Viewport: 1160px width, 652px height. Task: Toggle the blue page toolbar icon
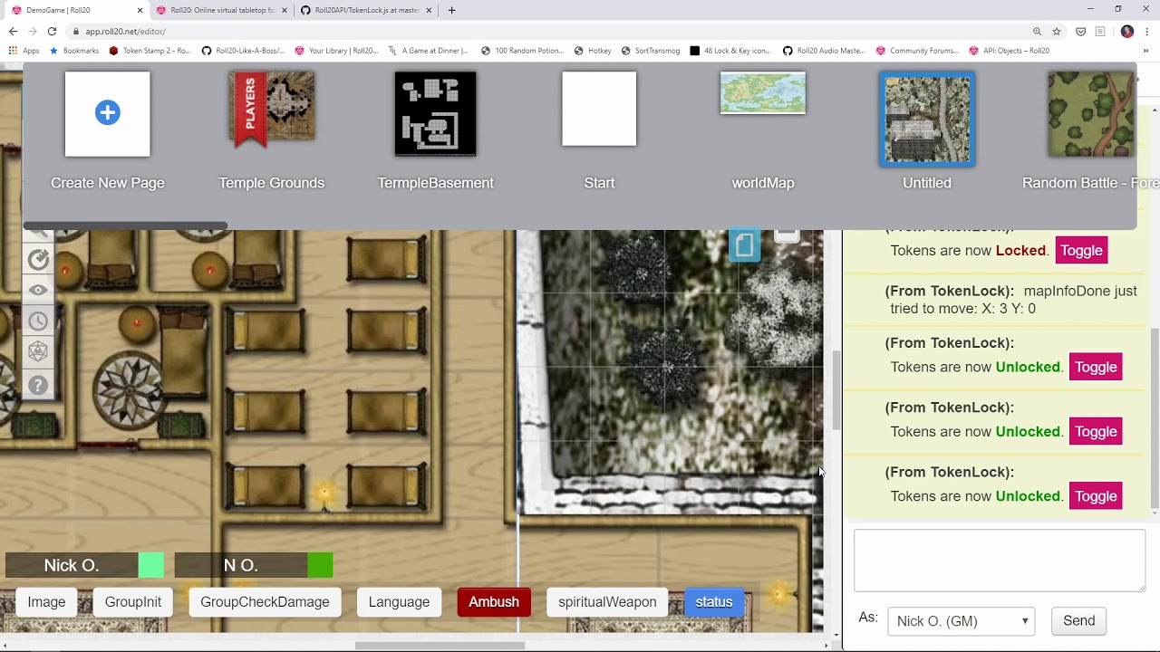coord(744,244)
